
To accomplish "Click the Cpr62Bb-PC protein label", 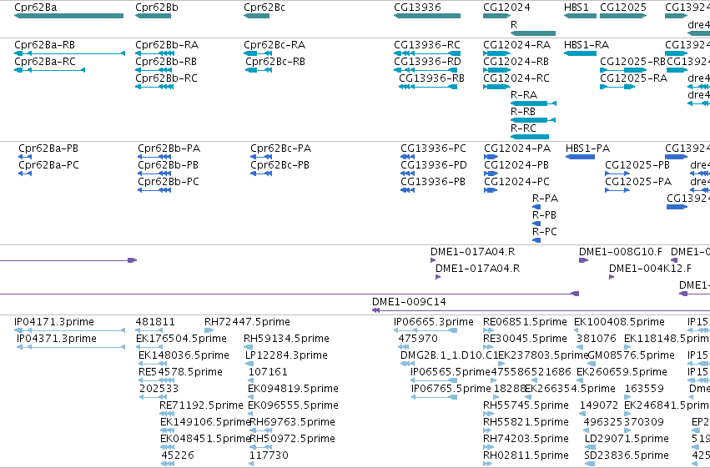I will click(x=169, y=182).
